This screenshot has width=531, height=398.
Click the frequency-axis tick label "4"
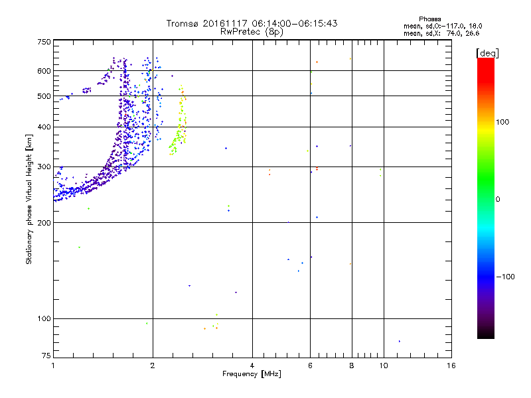tap(252, 365)
